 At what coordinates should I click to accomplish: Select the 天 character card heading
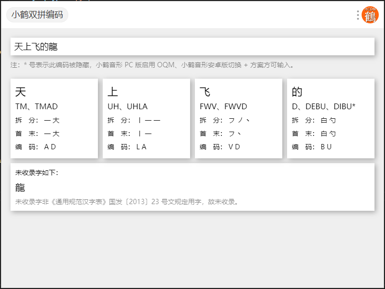click(21, 92)
